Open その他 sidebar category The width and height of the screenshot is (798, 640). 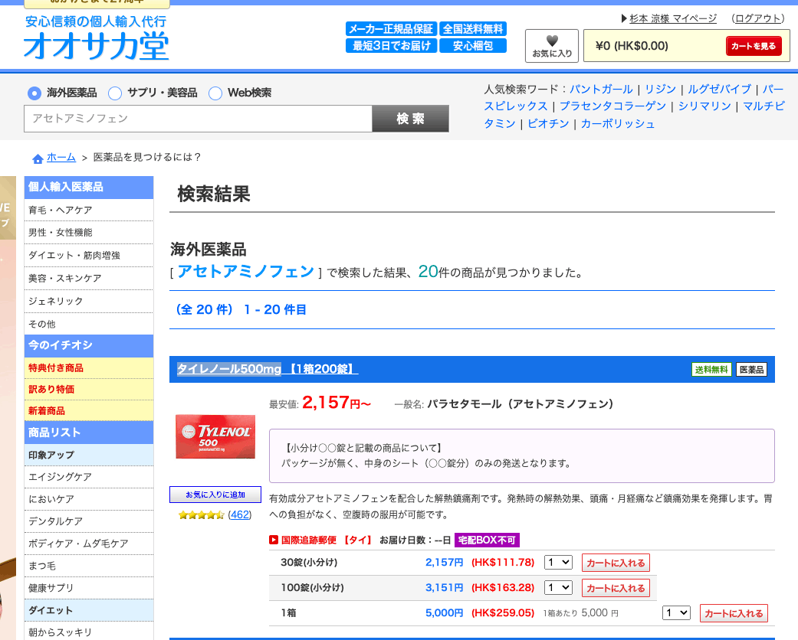tap(89, 324)
